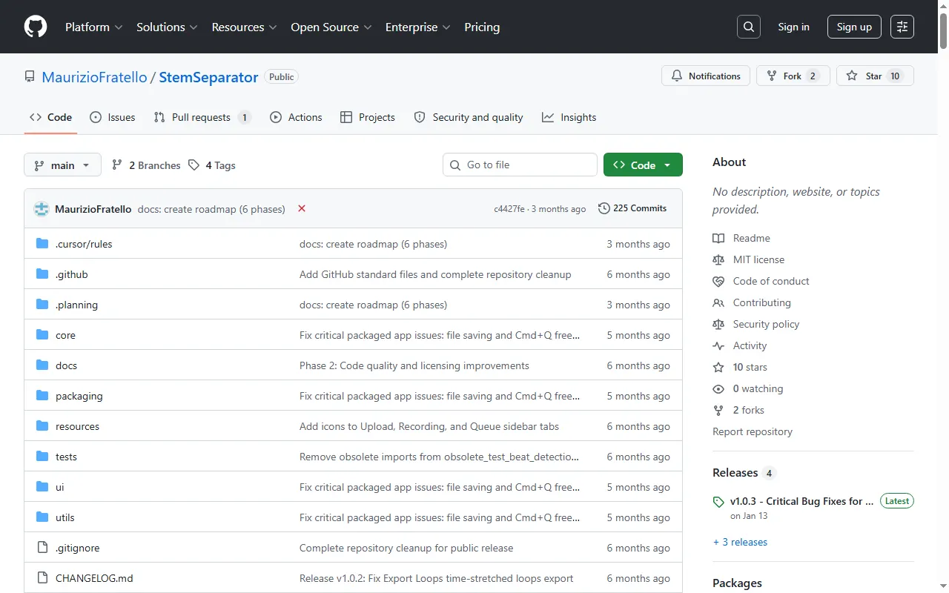This screenshot has height=593, width=949.
Task: Click the commits history clock icon
Action: point(604,208)
